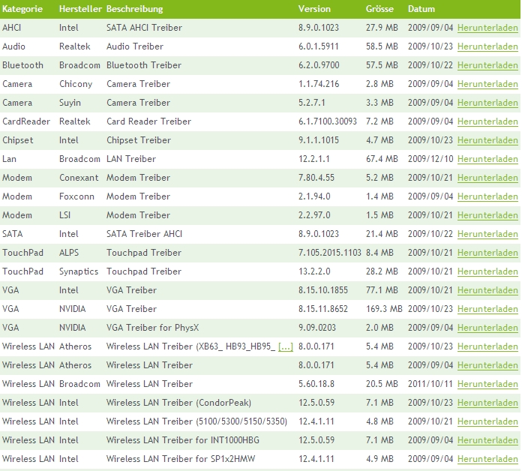Expand the [...] in Atheros driver description
The image size is (522, 471).
[286, 346]
